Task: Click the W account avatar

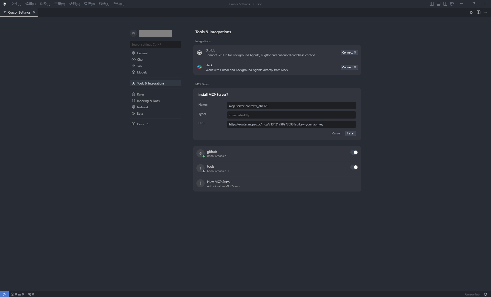Action: (x=133, y=34)
